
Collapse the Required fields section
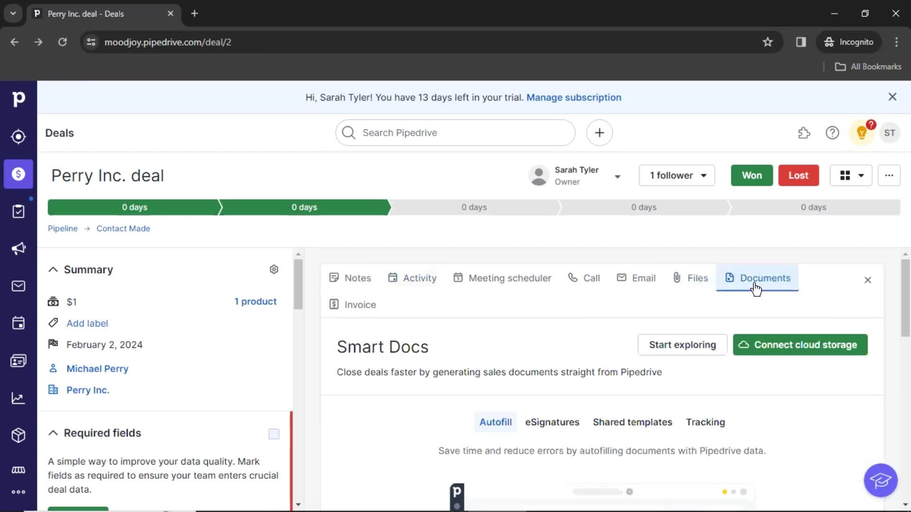53,433
